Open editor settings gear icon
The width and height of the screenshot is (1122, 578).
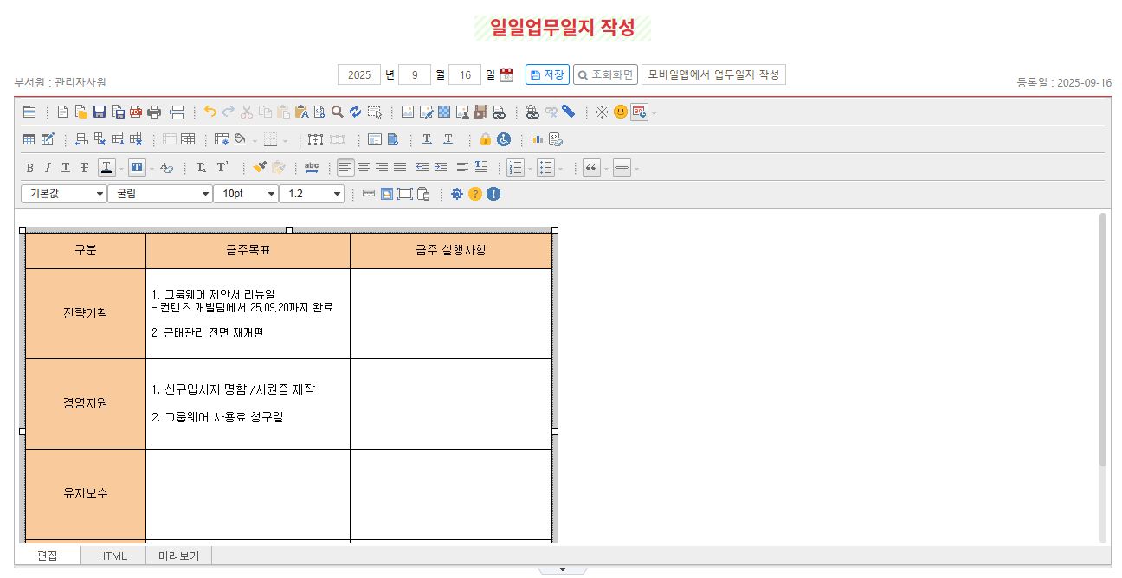pyautogui.click(x=457, y=194)
